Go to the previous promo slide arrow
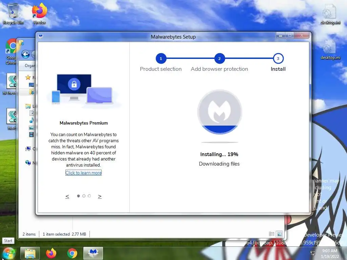This screenshot has width=347, height=260. [67, 196]
